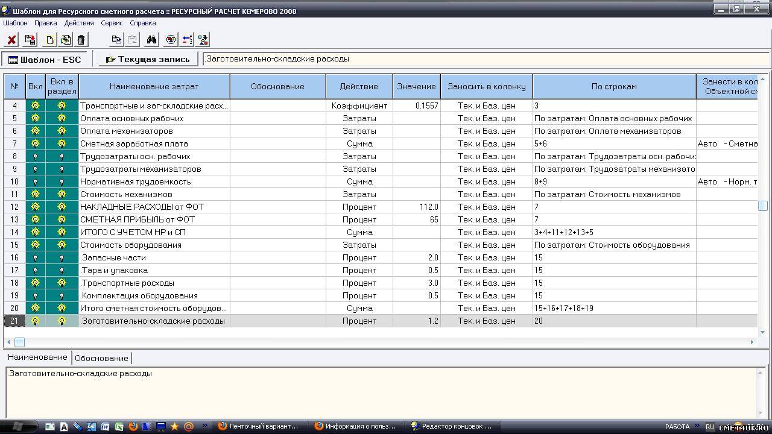Toggle Вкл bulb for .Запасные части row

click(35, 257)
